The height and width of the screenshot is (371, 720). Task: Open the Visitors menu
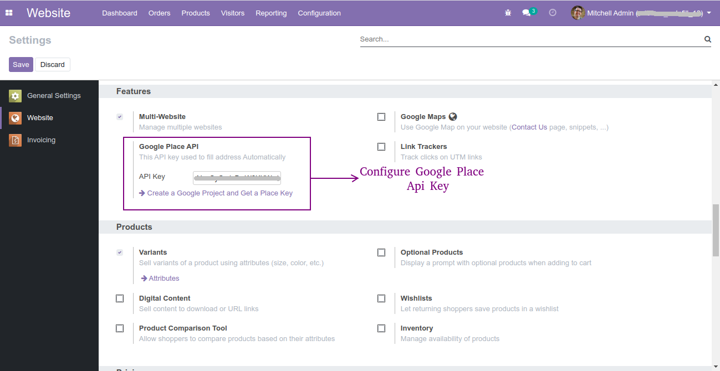233,13
